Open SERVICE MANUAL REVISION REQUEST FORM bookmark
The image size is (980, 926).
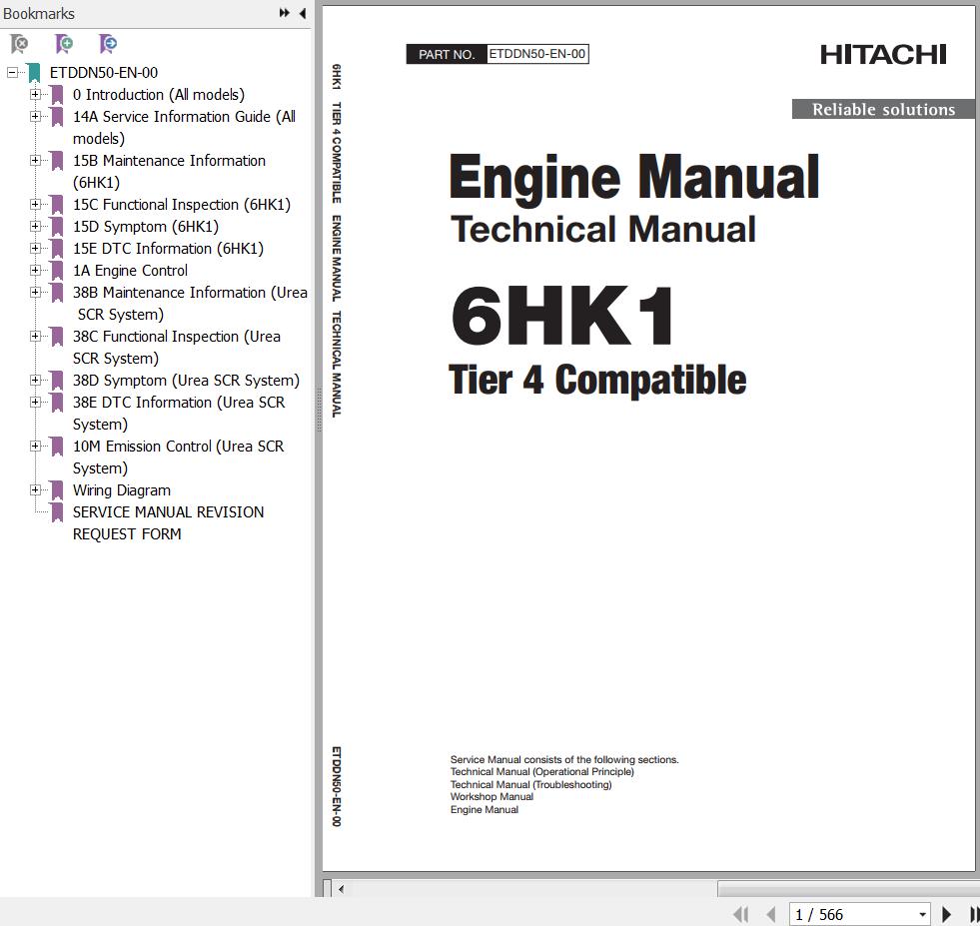click(168, 523)
